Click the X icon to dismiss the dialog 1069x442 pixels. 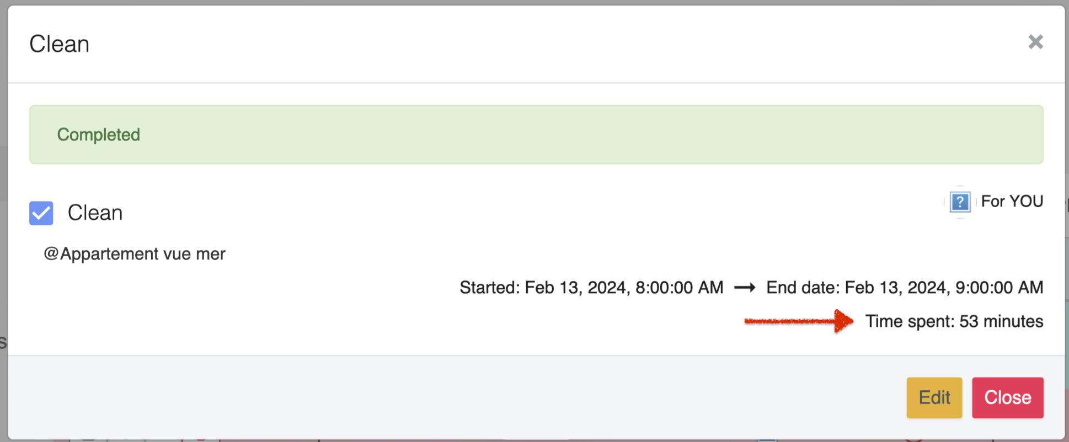click(x=1036, y=42)
